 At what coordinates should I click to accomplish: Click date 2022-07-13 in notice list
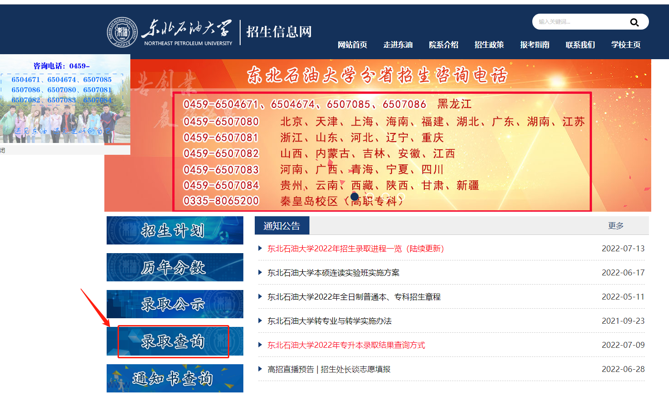623,249
